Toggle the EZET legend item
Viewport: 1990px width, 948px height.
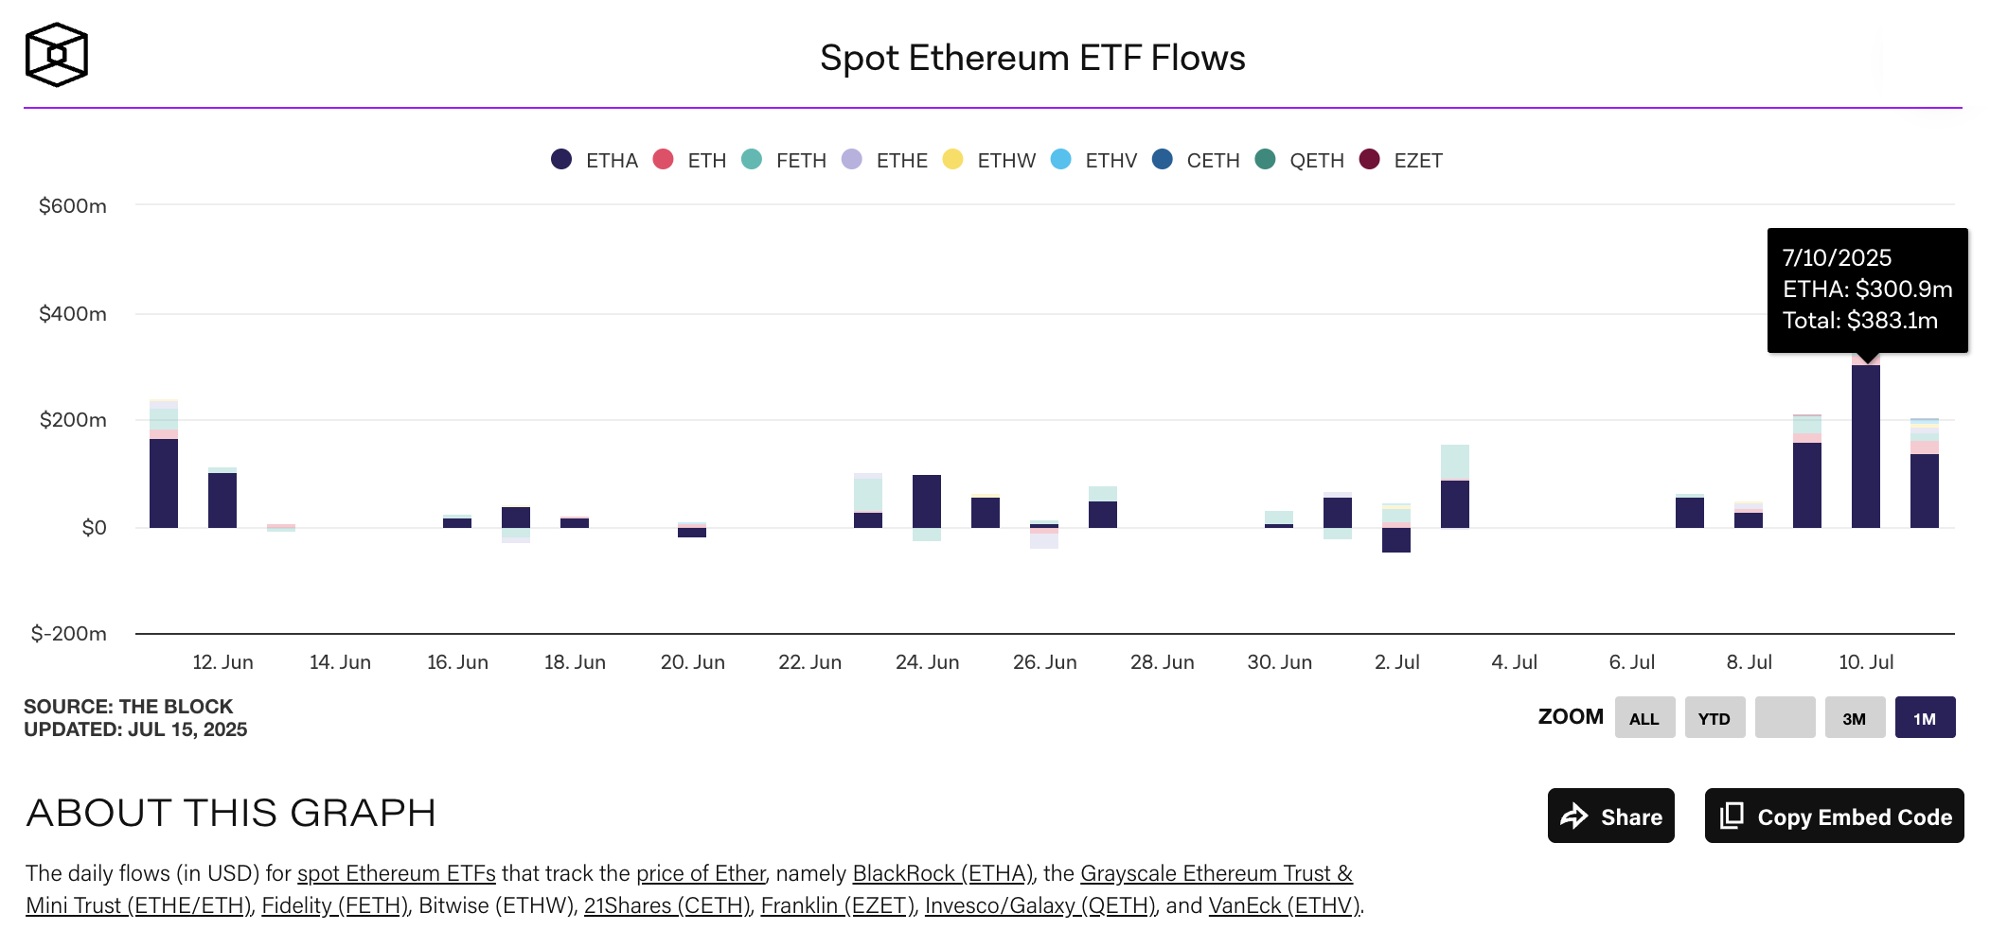pyautogui.click(x=1403, y=160)
